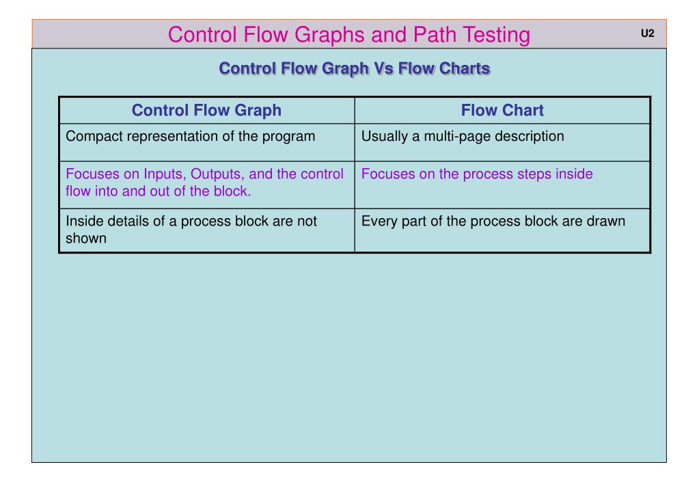
Task: Click the purple "Focuses on the process steps inside" text
Action: (x=477, y=174)
